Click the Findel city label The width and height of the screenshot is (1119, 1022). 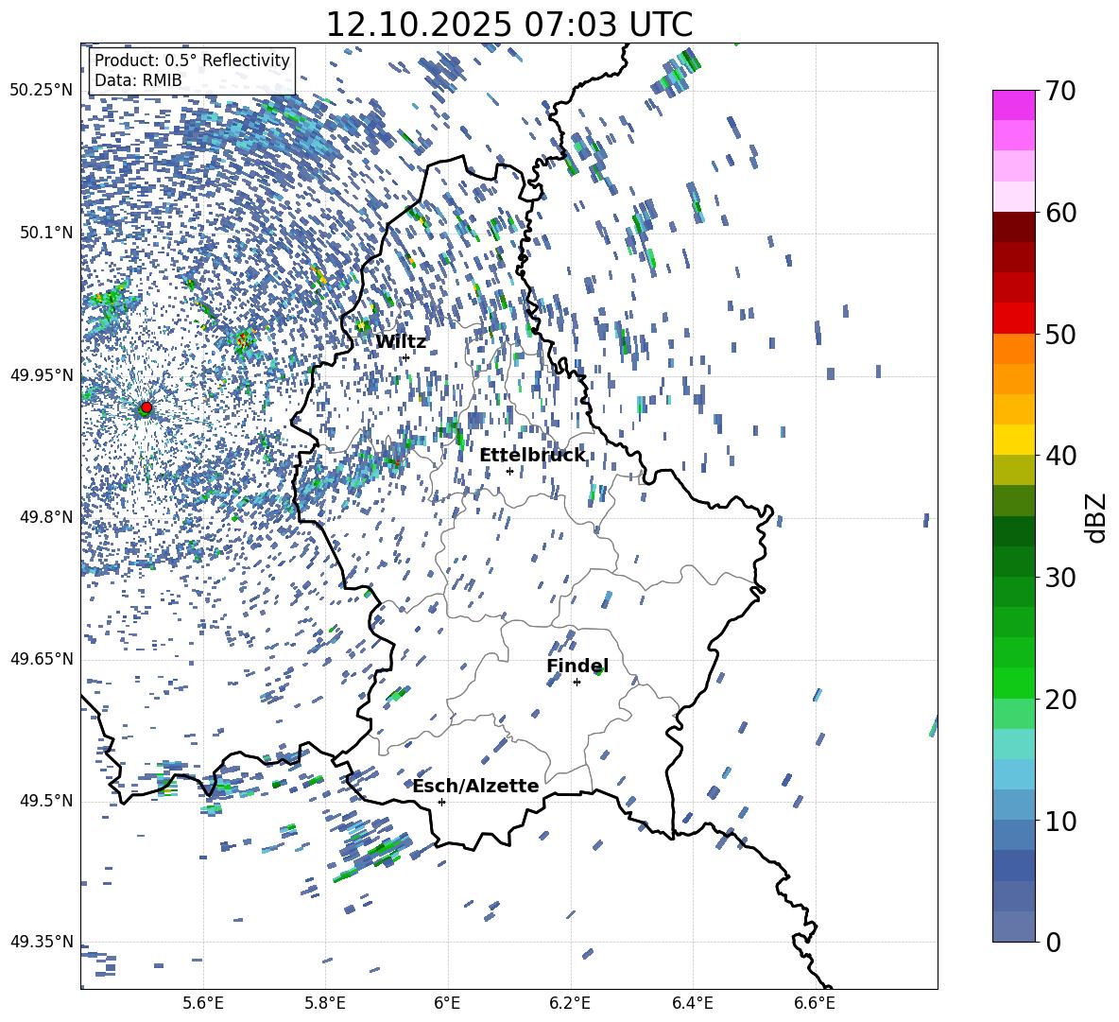click(x=577, y=666)
